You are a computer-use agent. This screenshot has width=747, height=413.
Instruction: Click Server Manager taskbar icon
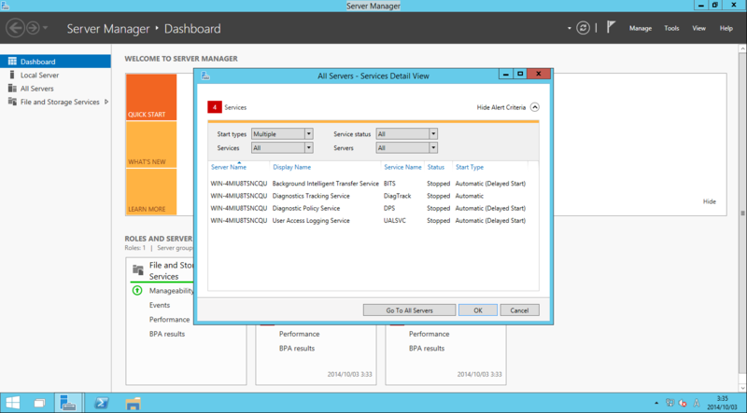[68, 403]
